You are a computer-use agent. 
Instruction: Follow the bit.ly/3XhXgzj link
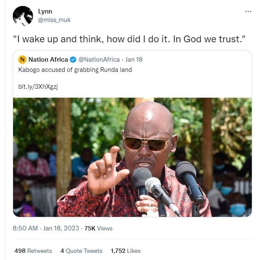tap(38, 87)
